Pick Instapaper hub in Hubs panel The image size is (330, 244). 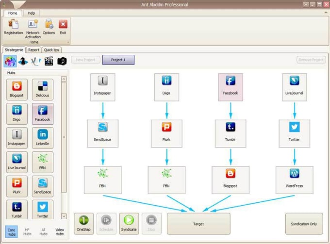click(x=17, y=138)
